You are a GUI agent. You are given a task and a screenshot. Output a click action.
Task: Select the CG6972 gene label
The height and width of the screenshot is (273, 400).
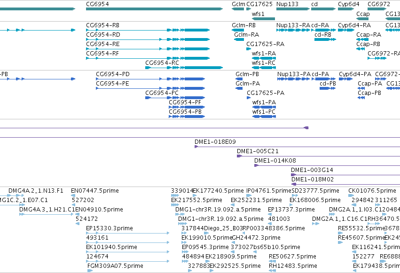(x=379, y=4)
